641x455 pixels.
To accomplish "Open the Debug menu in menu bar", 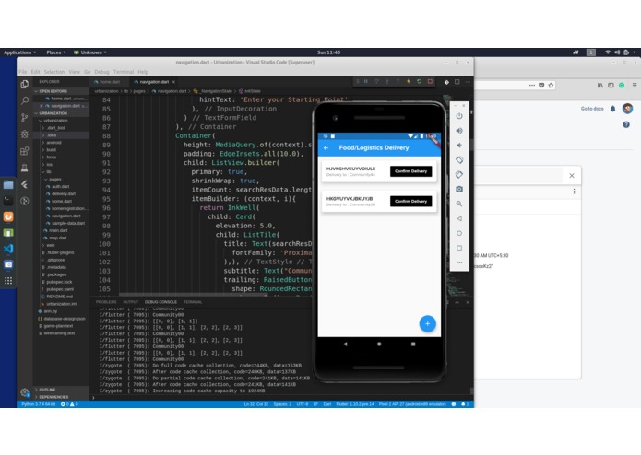I will [101, 72].
